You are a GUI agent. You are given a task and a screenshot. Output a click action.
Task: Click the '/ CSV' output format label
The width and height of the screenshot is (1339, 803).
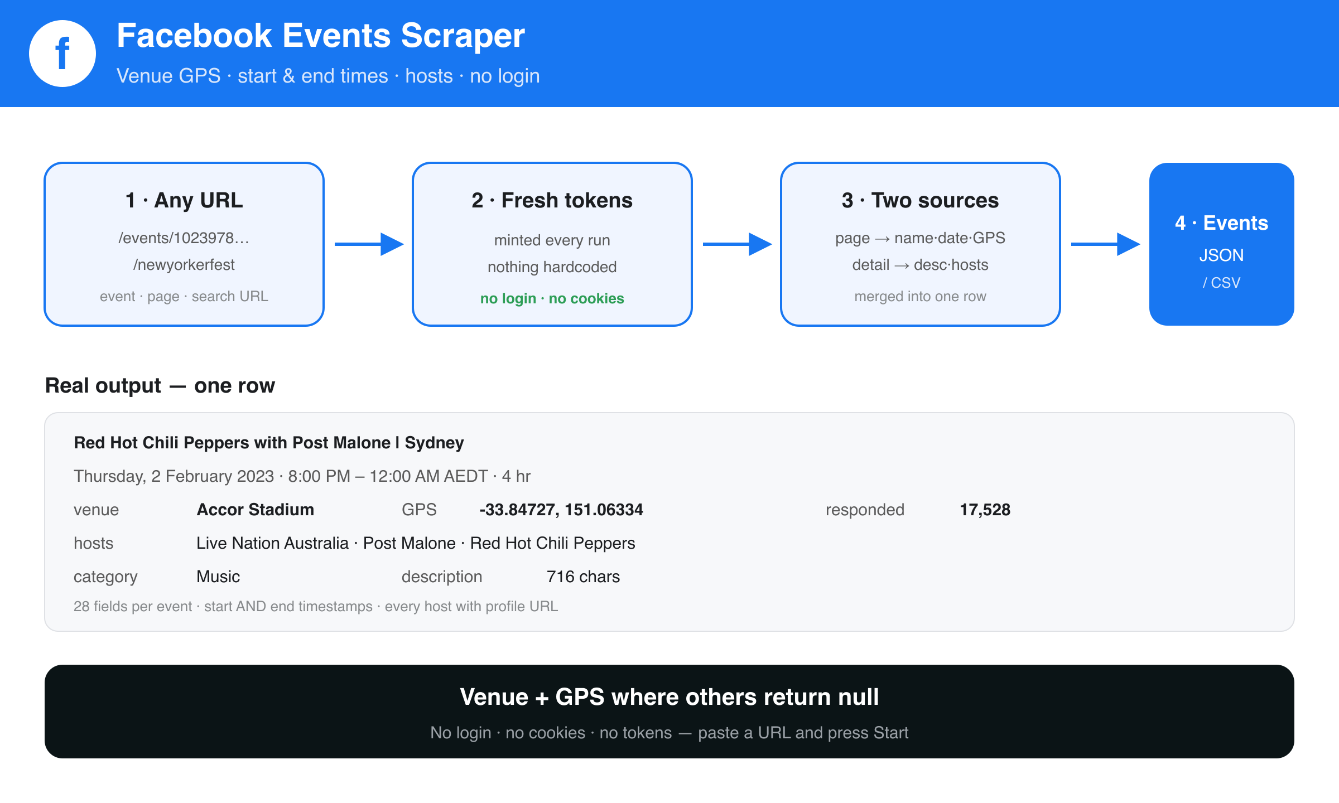coord(1222,283)
